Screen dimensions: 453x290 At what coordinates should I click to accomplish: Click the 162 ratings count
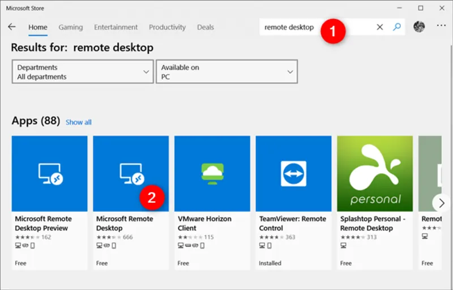click(x=46, y=237)
